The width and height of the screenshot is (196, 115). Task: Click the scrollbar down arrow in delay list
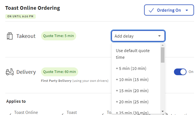click(162, 111)
